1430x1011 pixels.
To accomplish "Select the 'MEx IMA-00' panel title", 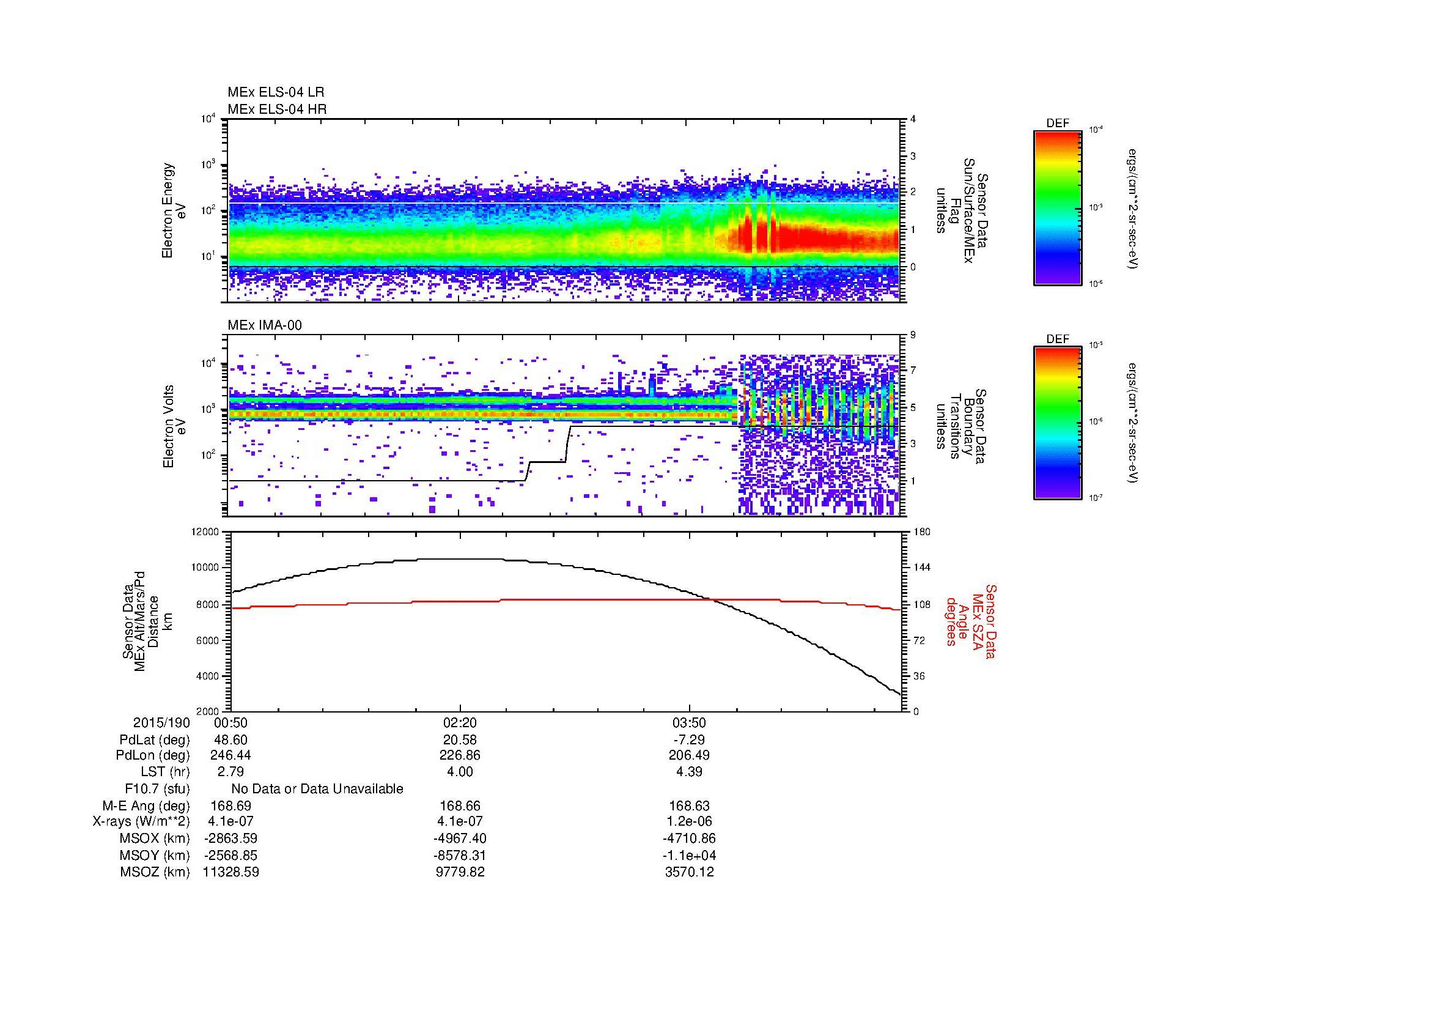I will pyautogui.click(x=265, y=325).
